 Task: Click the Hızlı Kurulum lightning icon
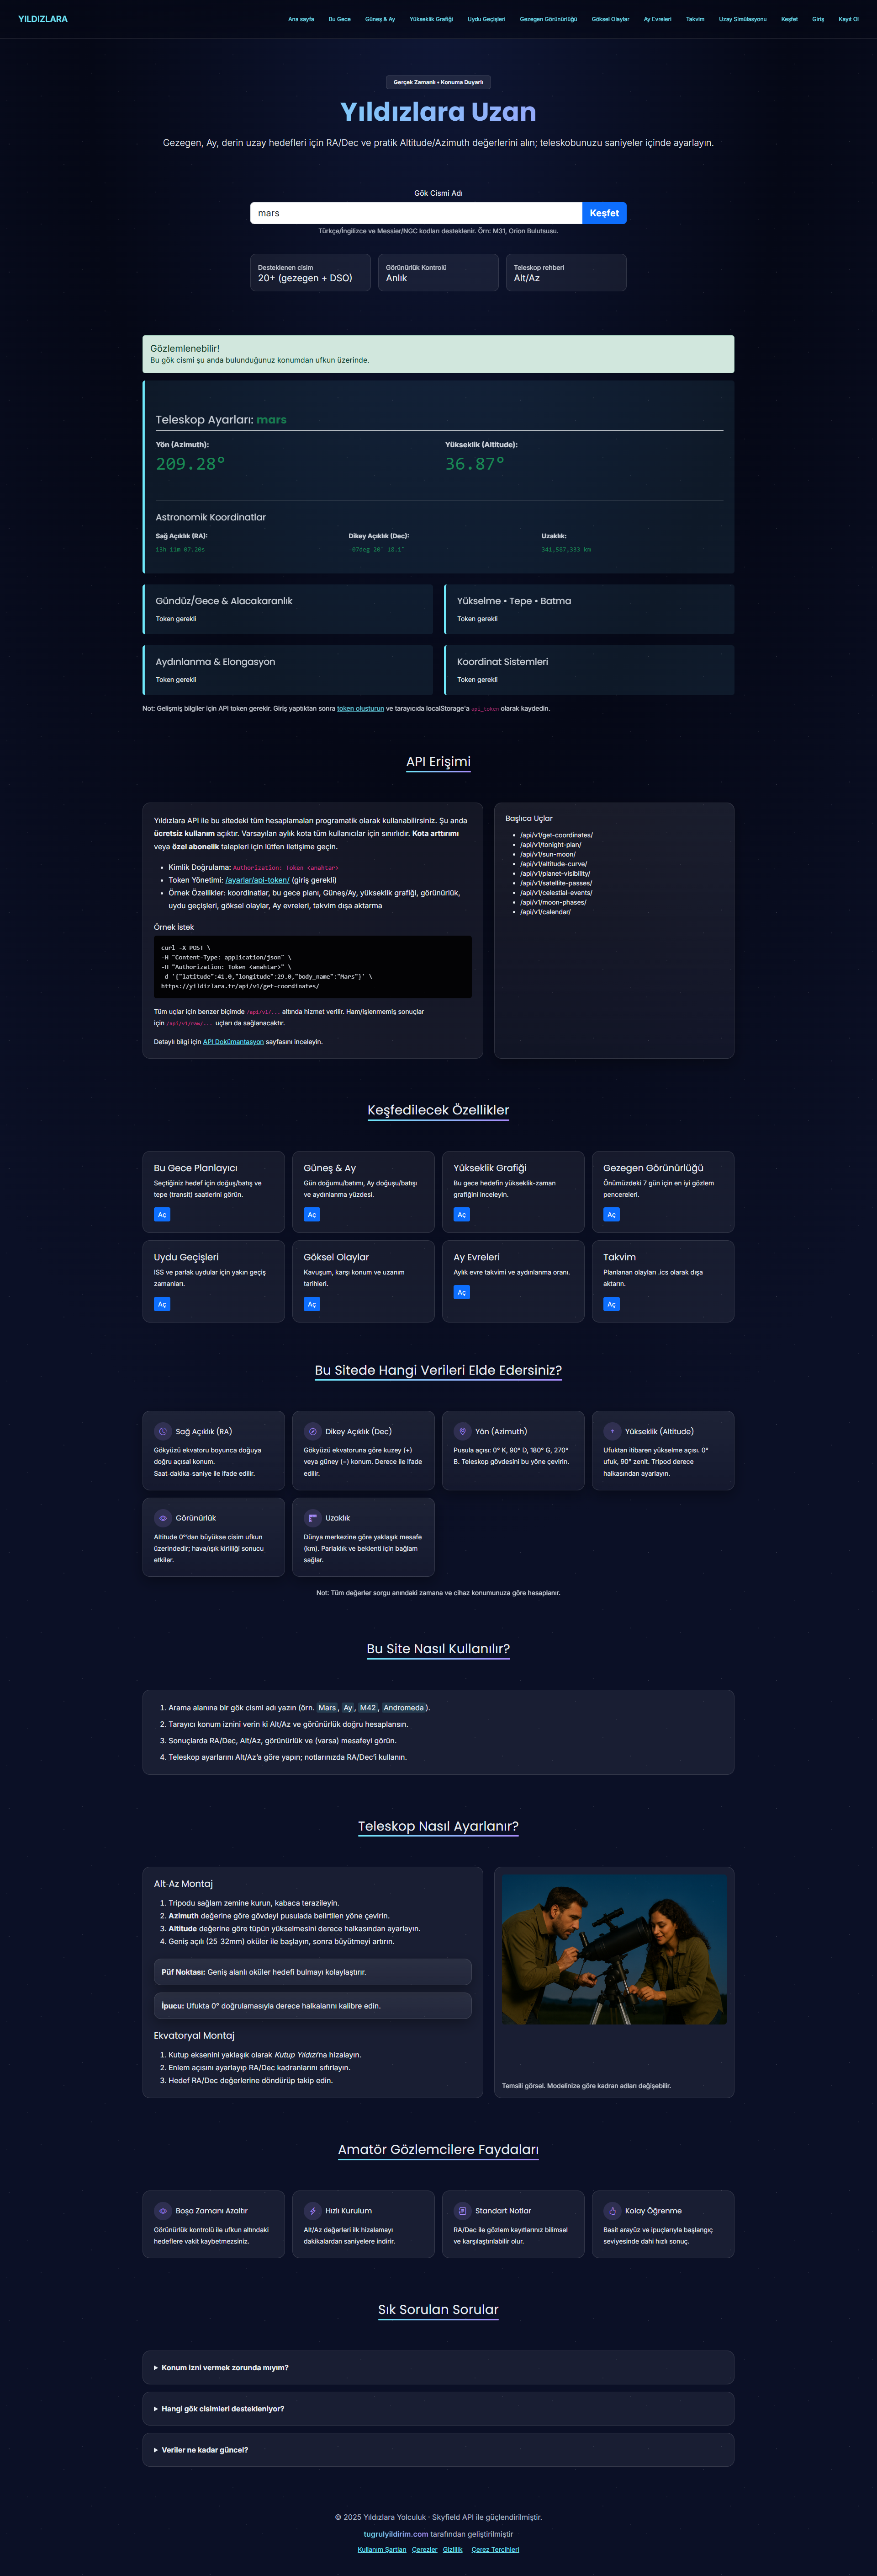[x=312, y=2211]
